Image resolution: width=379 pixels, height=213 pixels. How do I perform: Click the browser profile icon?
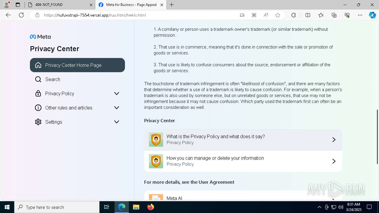point(7,5)
